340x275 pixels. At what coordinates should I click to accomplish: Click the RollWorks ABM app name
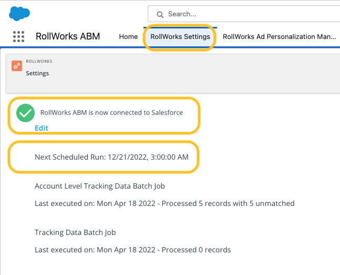(x=68, y=37)
